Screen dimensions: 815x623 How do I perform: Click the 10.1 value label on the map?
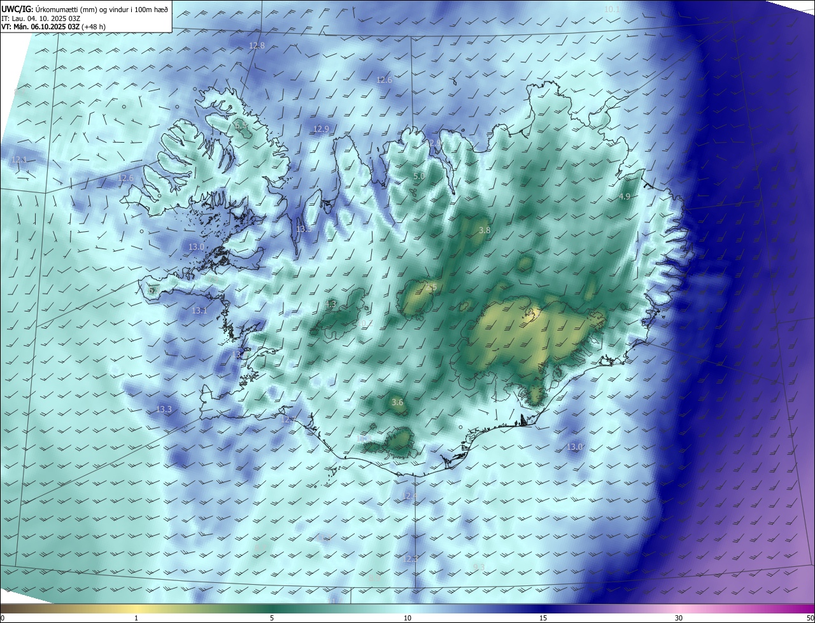pos(612,9)
